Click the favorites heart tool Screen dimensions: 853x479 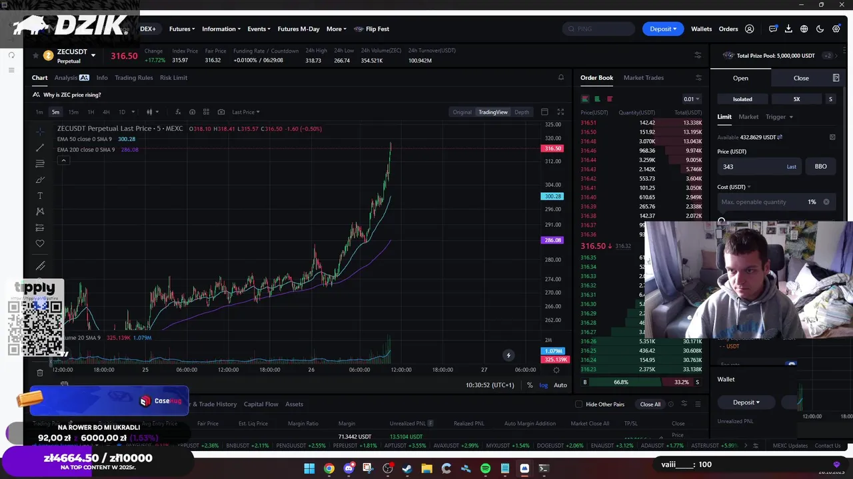(x=40, y=243)
